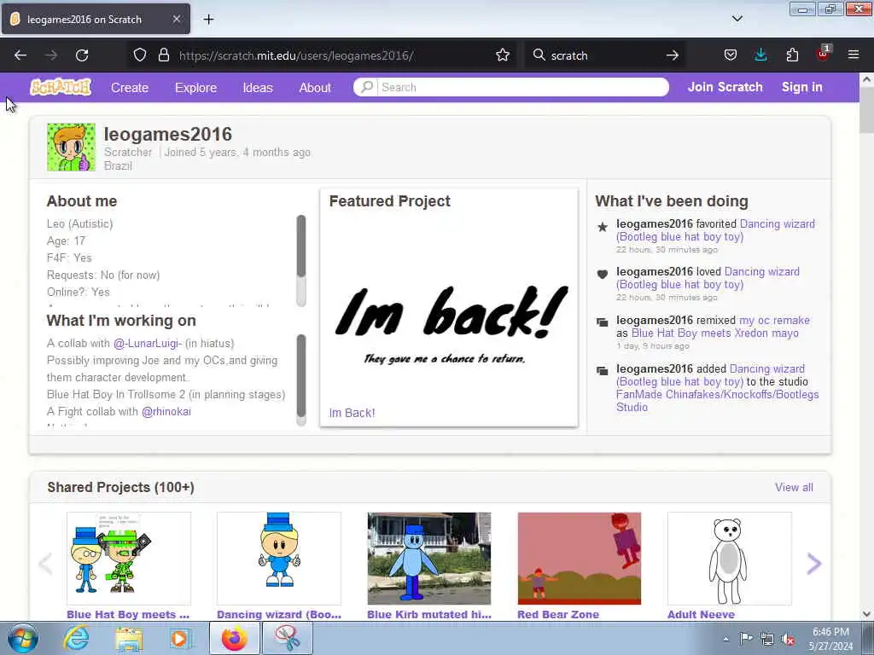Open the Im Back! featured project link

(352, 413)
